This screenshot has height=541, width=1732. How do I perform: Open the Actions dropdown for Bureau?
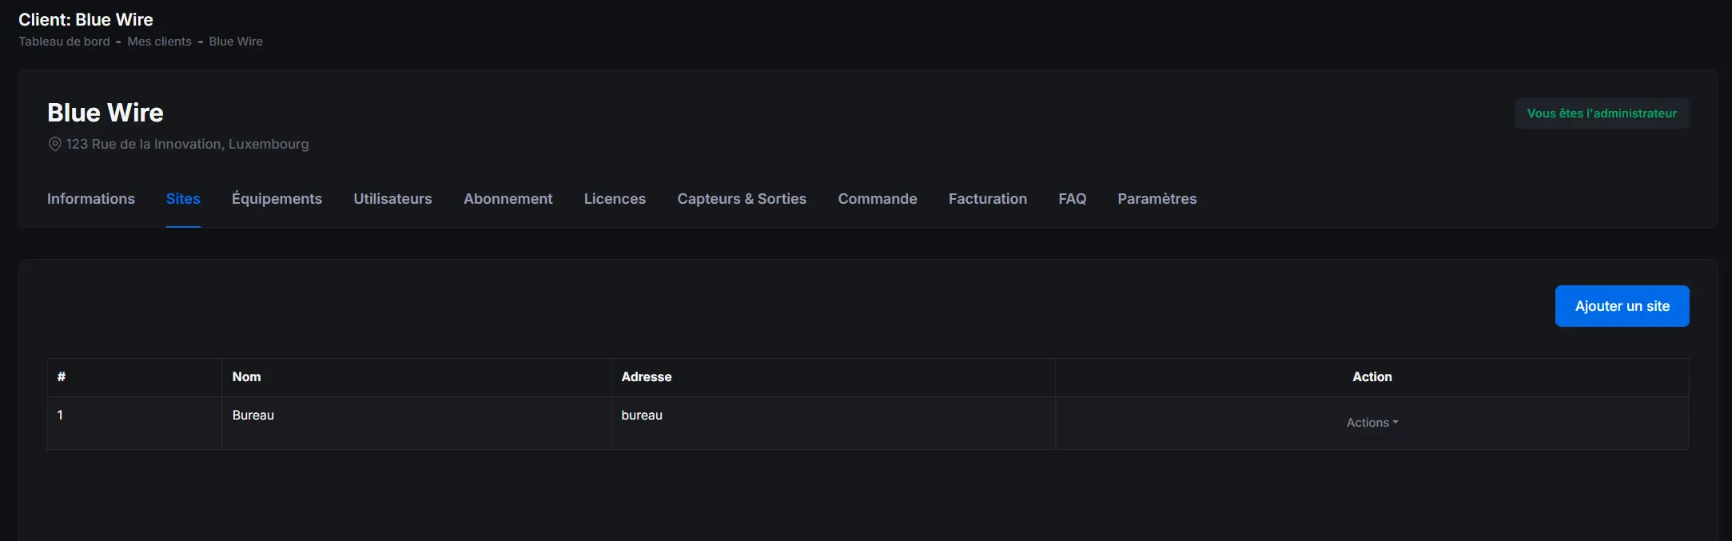1372,423
